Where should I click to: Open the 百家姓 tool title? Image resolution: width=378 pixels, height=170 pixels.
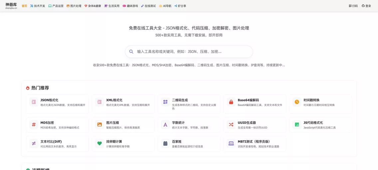pos(177,142)
